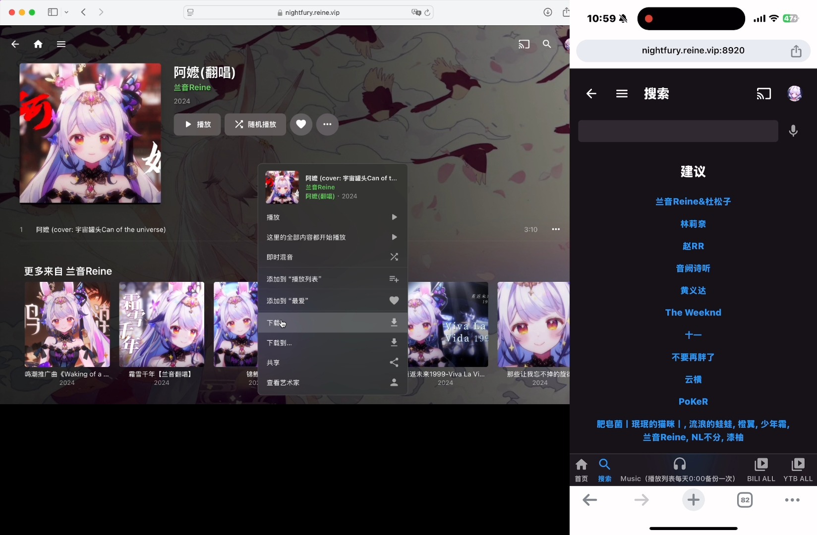Choose 播放 in the context menu

point(333,217)
